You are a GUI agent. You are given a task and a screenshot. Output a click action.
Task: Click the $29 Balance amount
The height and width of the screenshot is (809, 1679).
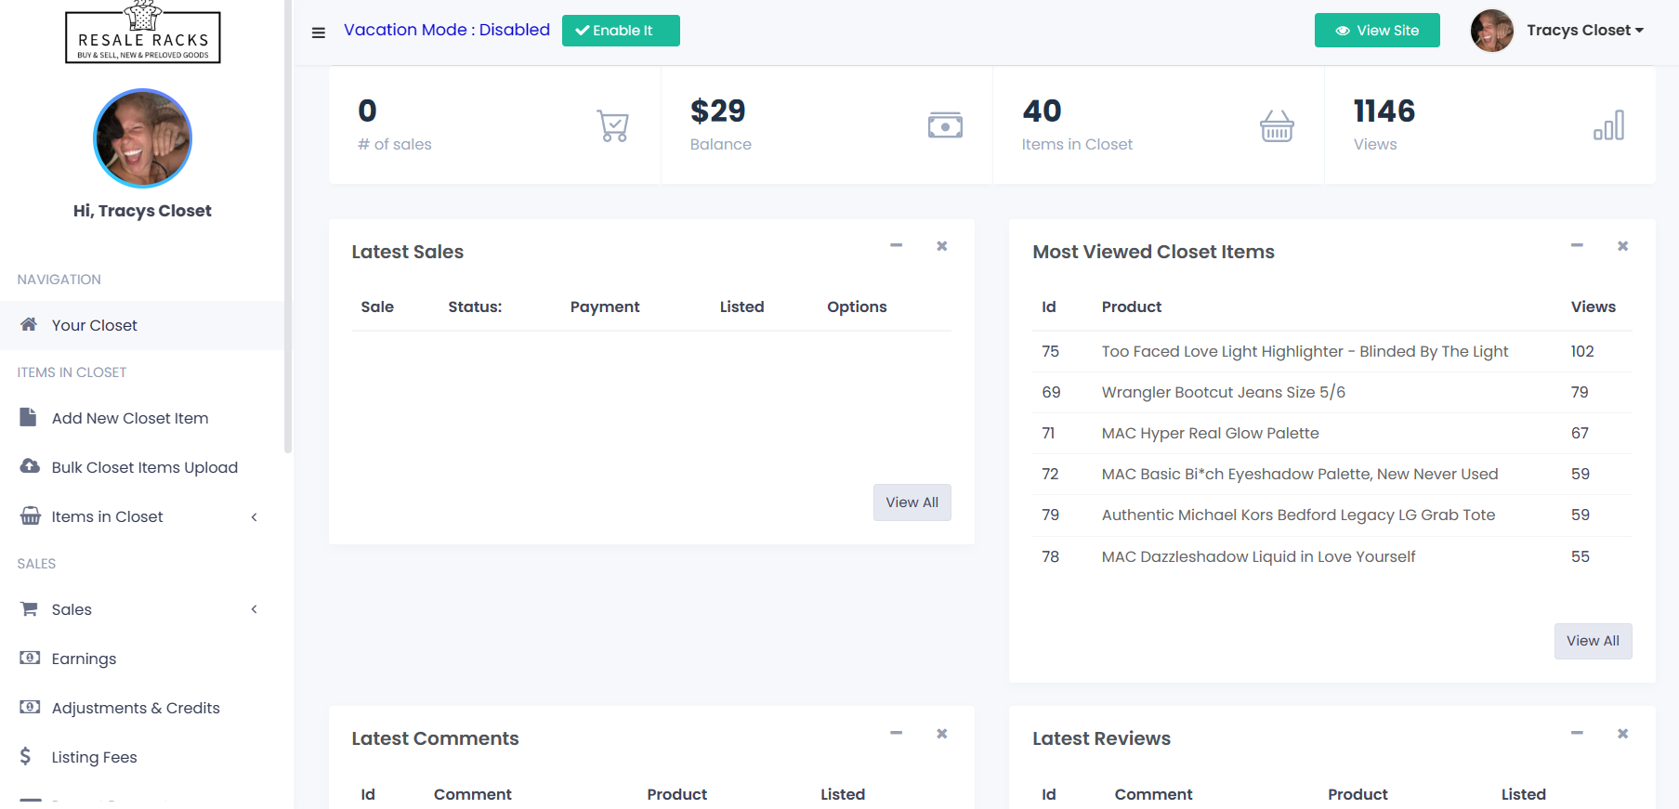pyautogui.click(x=717, y=111)
